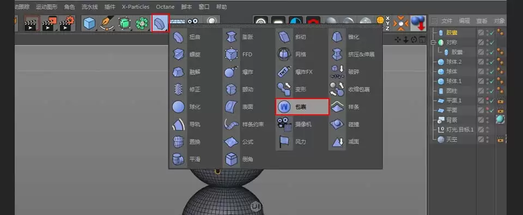Screen dimensions: 523x215
Task: Add the 摄像机 (Camera) deformer
Action: point(295,124)
